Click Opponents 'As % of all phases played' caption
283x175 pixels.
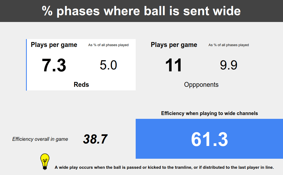point(229,45)
